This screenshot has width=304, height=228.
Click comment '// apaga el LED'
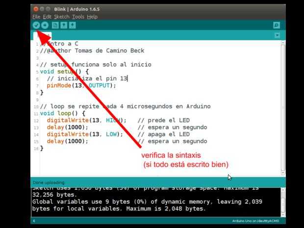pos(164,134)
